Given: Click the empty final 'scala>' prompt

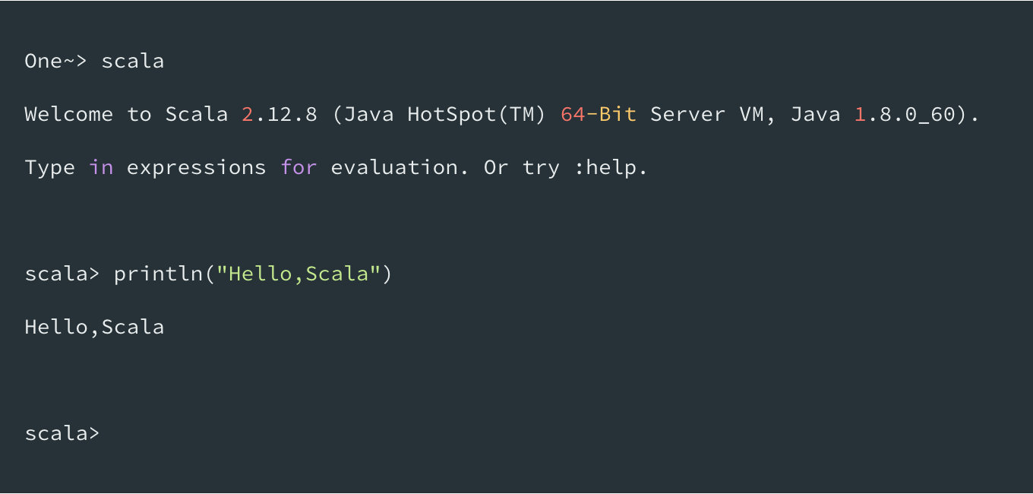Looking at the screenshot, I should click(62, 433).
